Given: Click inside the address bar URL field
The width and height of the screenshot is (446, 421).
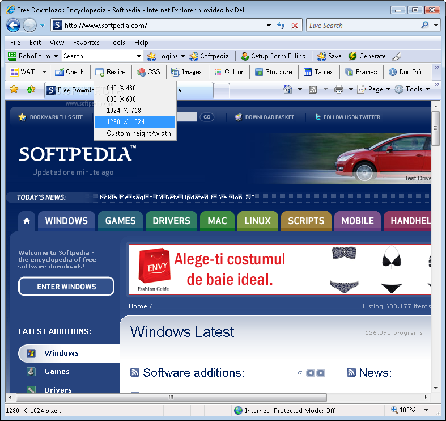Looking at the screenshot, I should click(x=162, y=26).
